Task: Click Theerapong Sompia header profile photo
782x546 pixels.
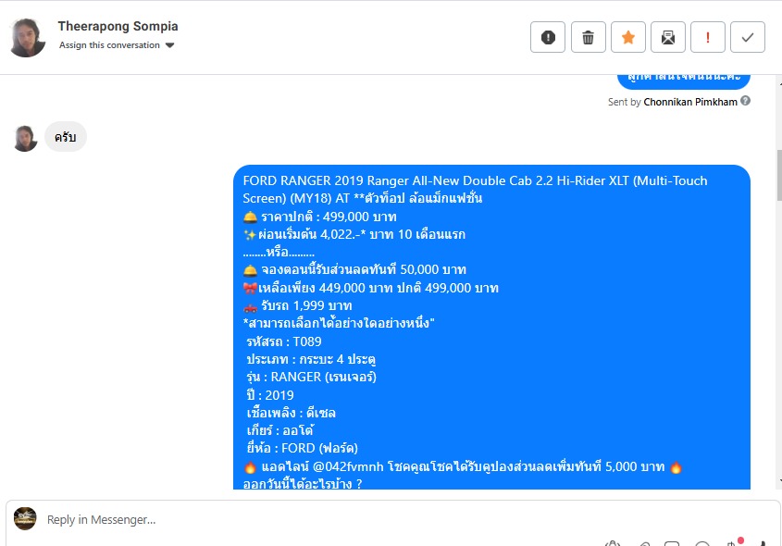Action: (x=28, y=37)
